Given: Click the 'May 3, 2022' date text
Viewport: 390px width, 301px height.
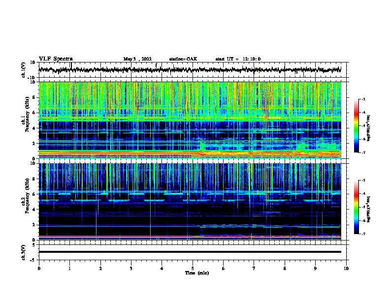Looking at the screenshot, I should coord(137,59).
